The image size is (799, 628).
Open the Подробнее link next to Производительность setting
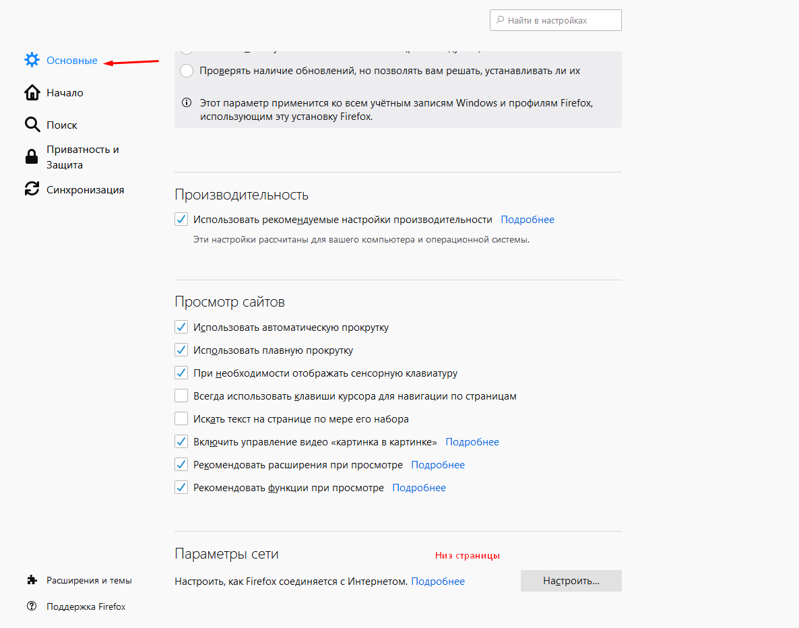[x=528, y=220]
